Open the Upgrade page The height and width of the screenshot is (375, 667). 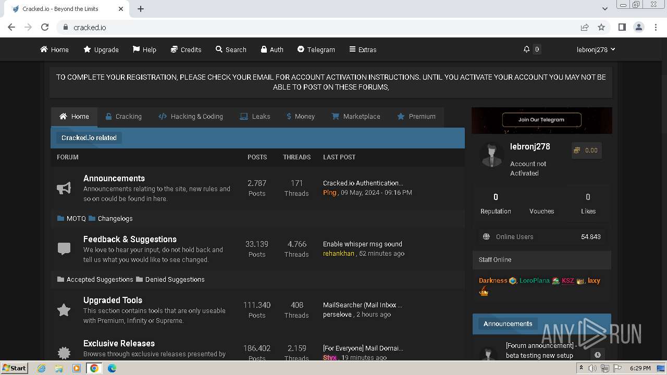(101, 49)
